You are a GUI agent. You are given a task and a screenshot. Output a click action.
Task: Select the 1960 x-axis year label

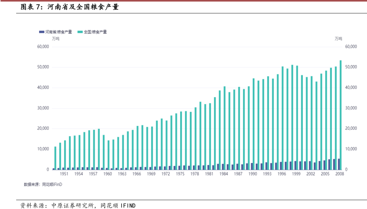[108, 174]
